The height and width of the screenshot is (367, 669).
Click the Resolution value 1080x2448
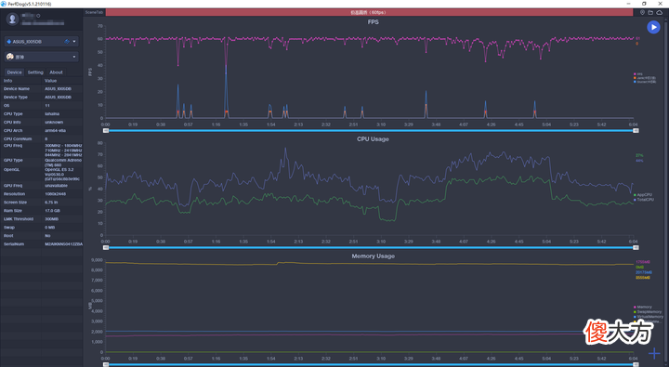[x=55, y=194]
